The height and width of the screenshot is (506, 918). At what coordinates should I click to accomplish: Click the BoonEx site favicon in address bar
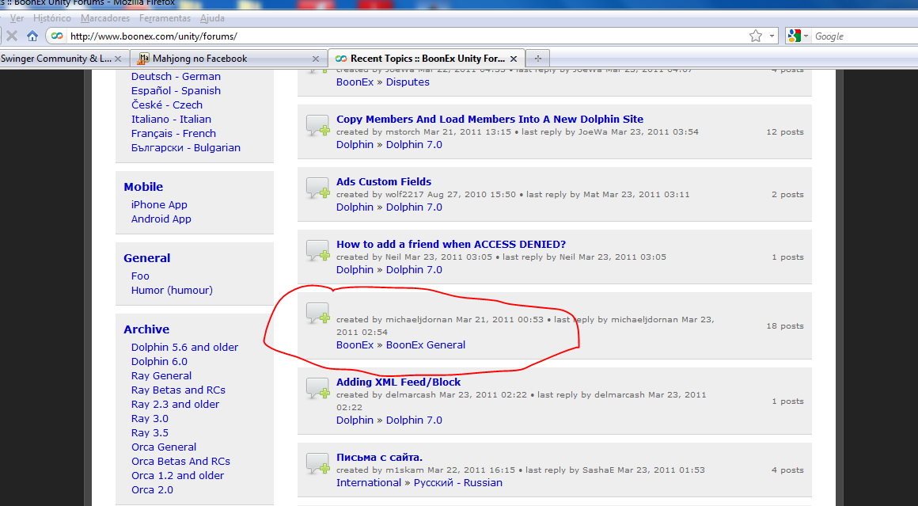point(57,36)
